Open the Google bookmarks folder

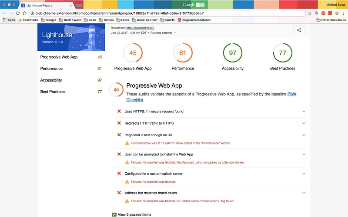[x=49, y=20]
